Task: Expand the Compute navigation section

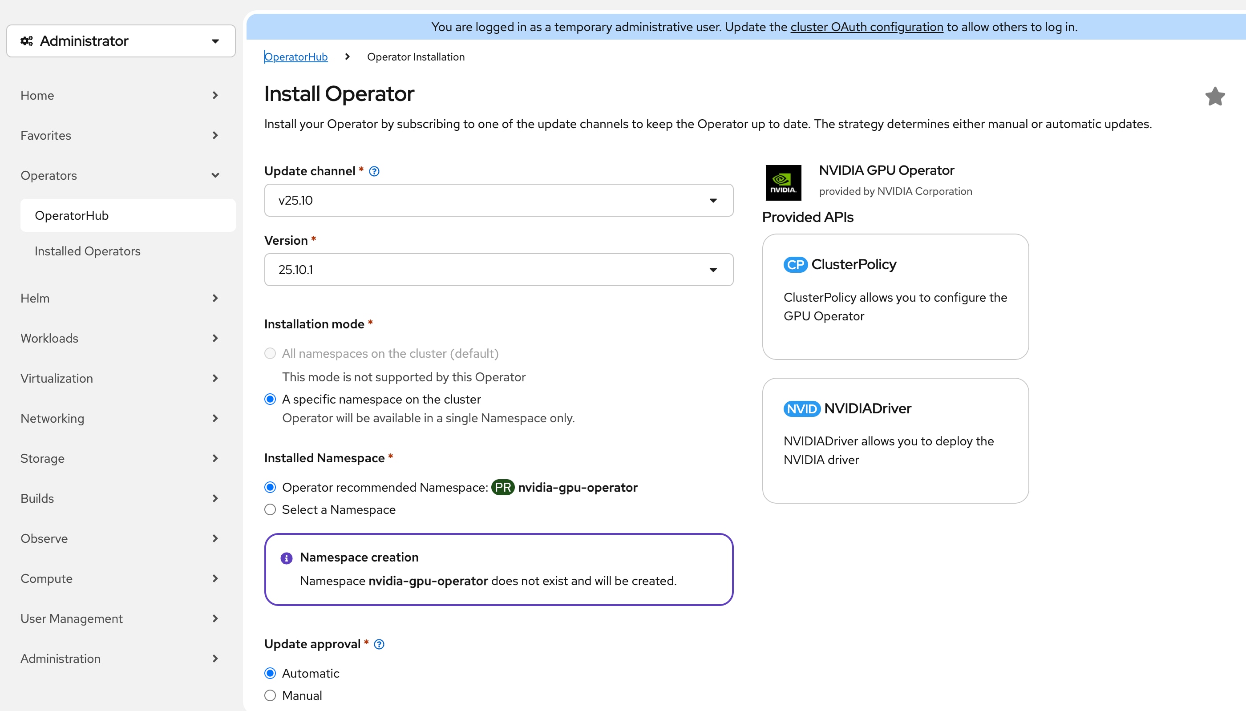Action: tap(121, 579)
